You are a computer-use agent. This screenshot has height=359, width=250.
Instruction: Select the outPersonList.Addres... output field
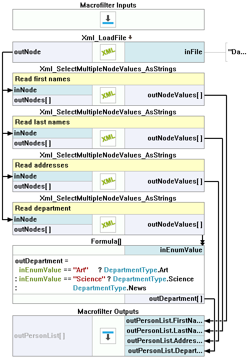pyautogui.click(x=164, y=340)
